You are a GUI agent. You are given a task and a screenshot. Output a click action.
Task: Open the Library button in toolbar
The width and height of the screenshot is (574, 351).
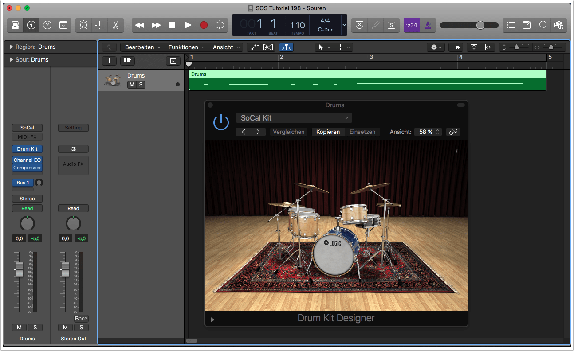pos(15,25)
